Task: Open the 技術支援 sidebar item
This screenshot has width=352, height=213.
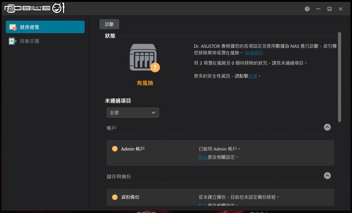Action: [45, 41]
